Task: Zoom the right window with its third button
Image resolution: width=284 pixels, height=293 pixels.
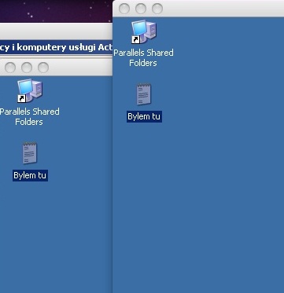Action: click(x=157, y=9)
